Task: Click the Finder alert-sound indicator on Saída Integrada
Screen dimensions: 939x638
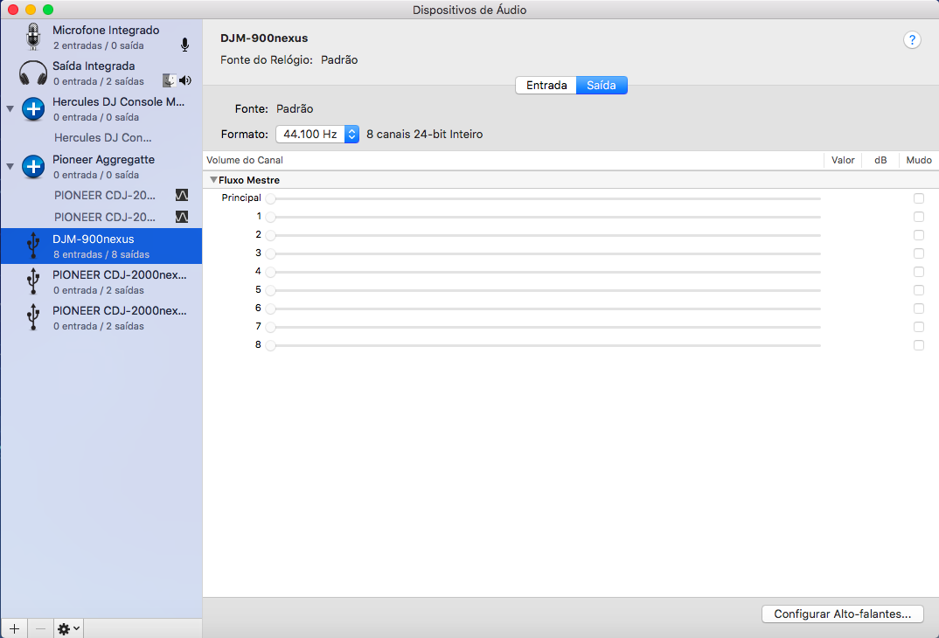Action: (x=170, y=80)
